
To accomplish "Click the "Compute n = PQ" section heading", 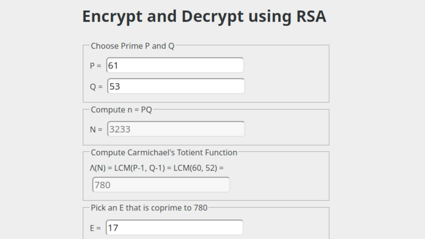I will click(x=122, y=110).
